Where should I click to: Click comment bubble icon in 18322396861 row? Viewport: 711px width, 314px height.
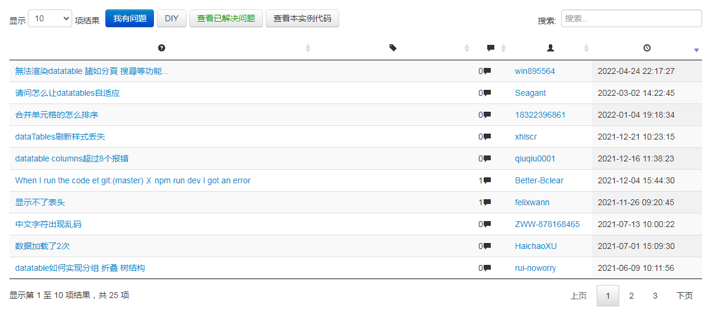click(x=487, y=115)
